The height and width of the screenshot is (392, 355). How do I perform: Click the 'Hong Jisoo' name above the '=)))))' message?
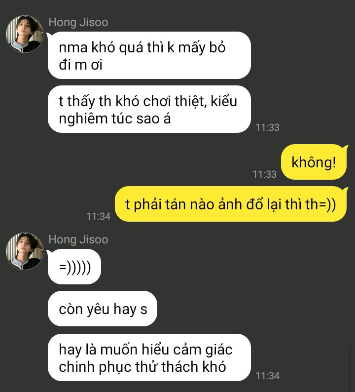pos(78,239)
